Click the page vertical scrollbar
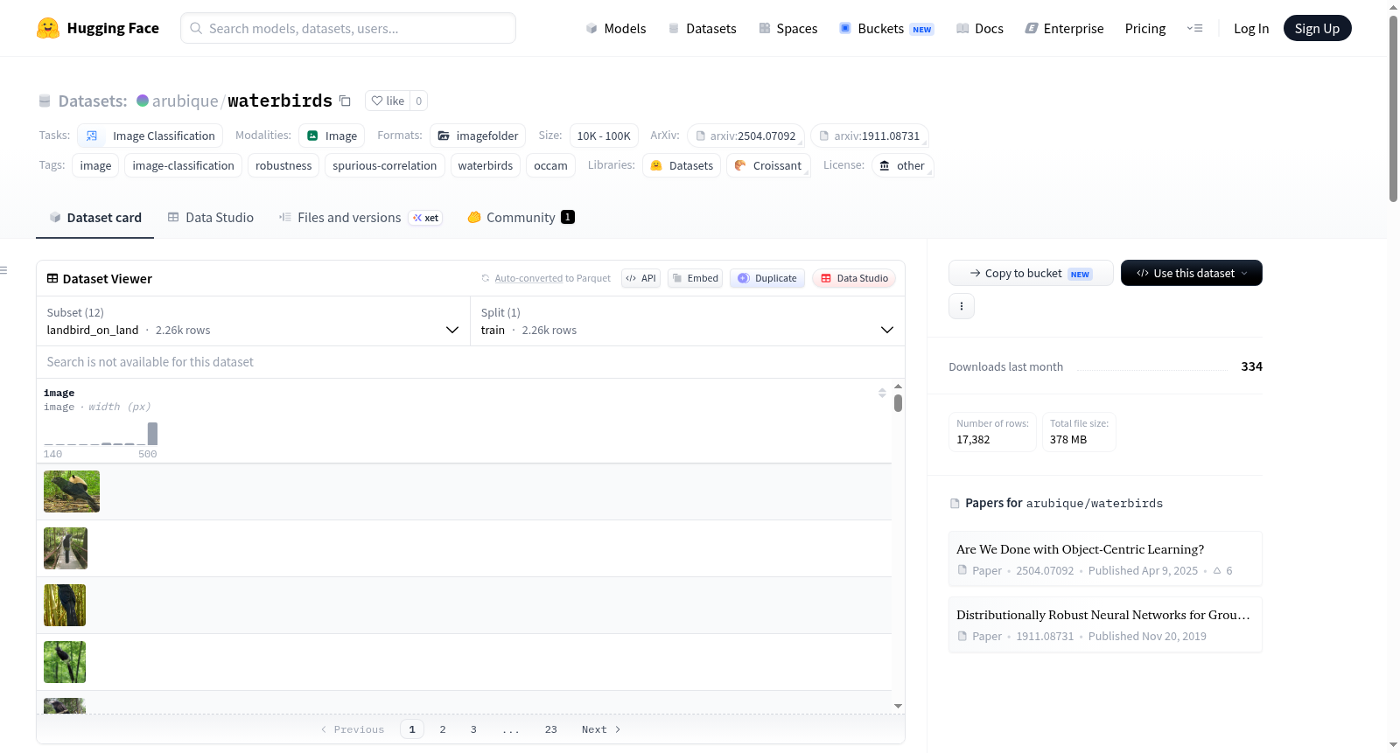Image resolution: width=1400 pixels, height=753 pixels. pyautogui.click(x=1393, y=109)
